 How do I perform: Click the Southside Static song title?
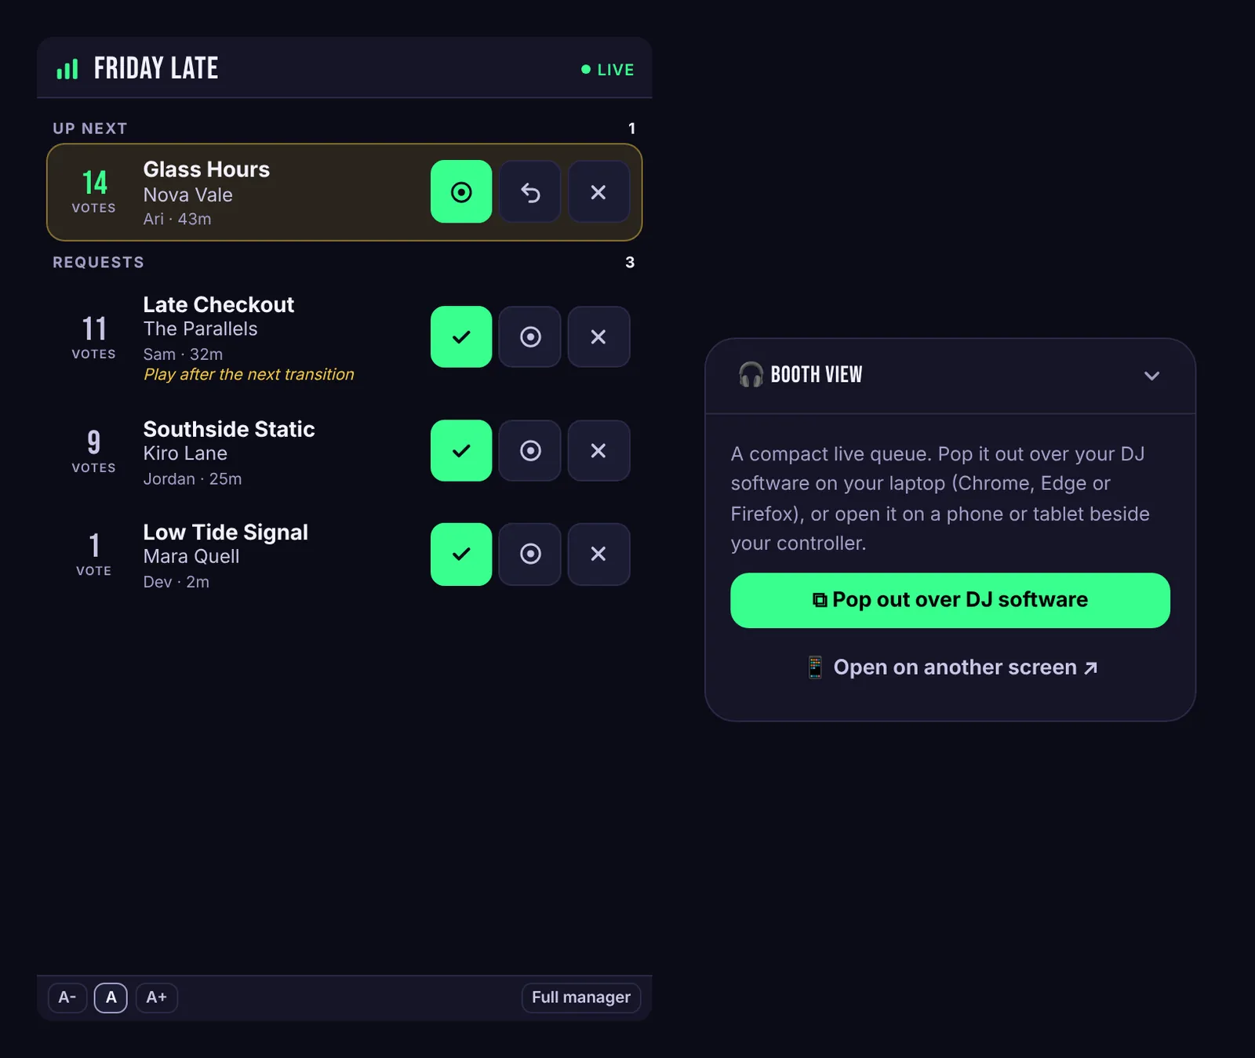(x=229, y=429)
